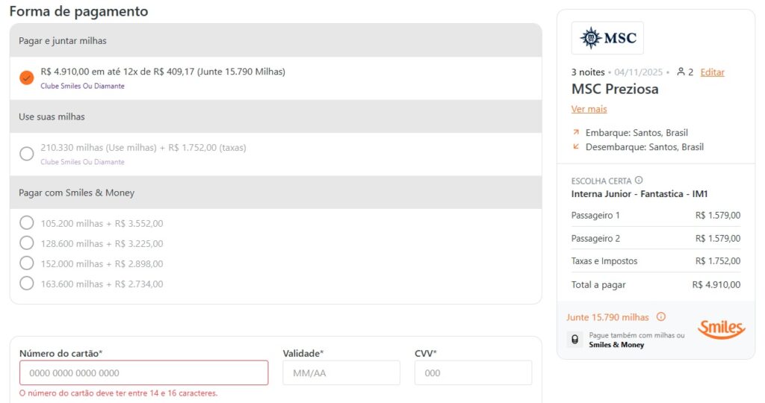
Task: Click Clube Smiles Ou Diamante under first option
Action: (82, 86)
